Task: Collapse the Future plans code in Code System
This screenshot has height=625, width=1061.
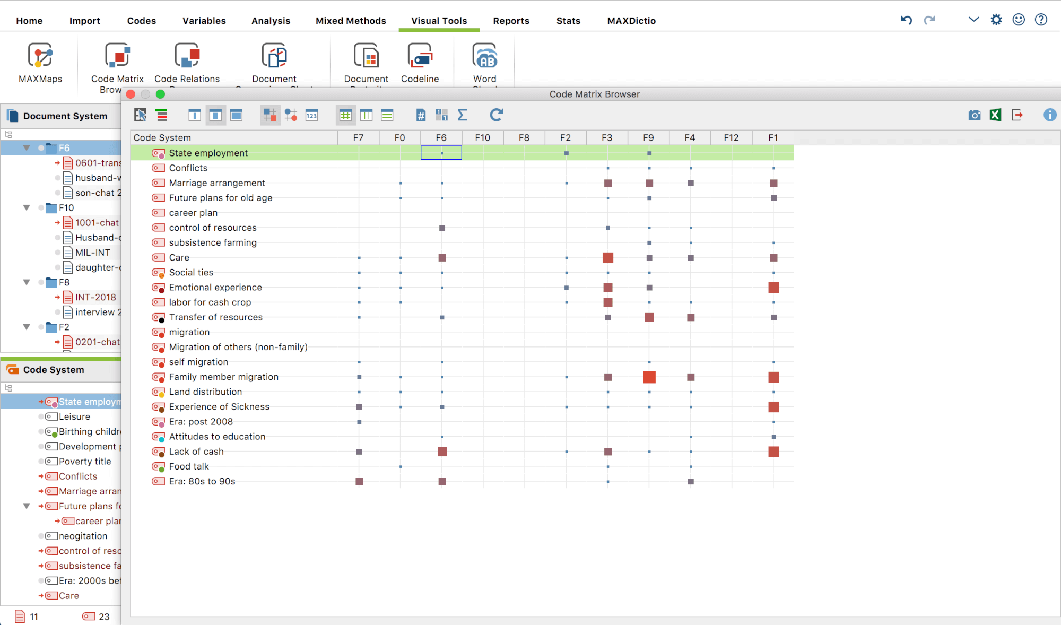Action: pos(27,506)
